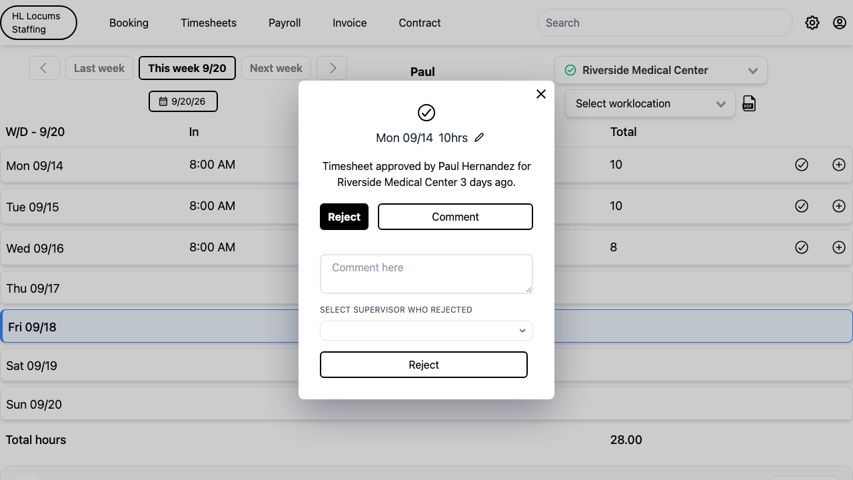
Task: Click the This week 9/20 button
Action: coord(187,68)
